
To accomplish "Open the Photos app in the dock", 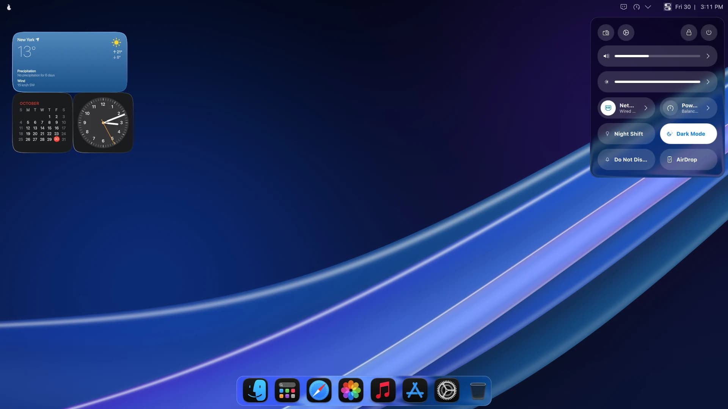I will point(351,390).
